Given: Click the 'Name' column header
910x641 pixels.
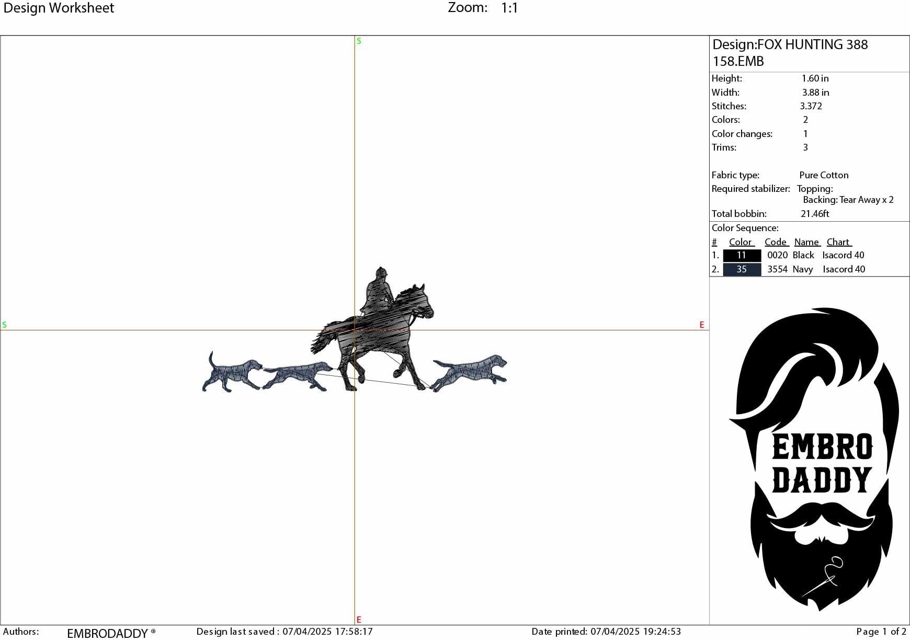Looking at the screenshot, I should (807, 242).
